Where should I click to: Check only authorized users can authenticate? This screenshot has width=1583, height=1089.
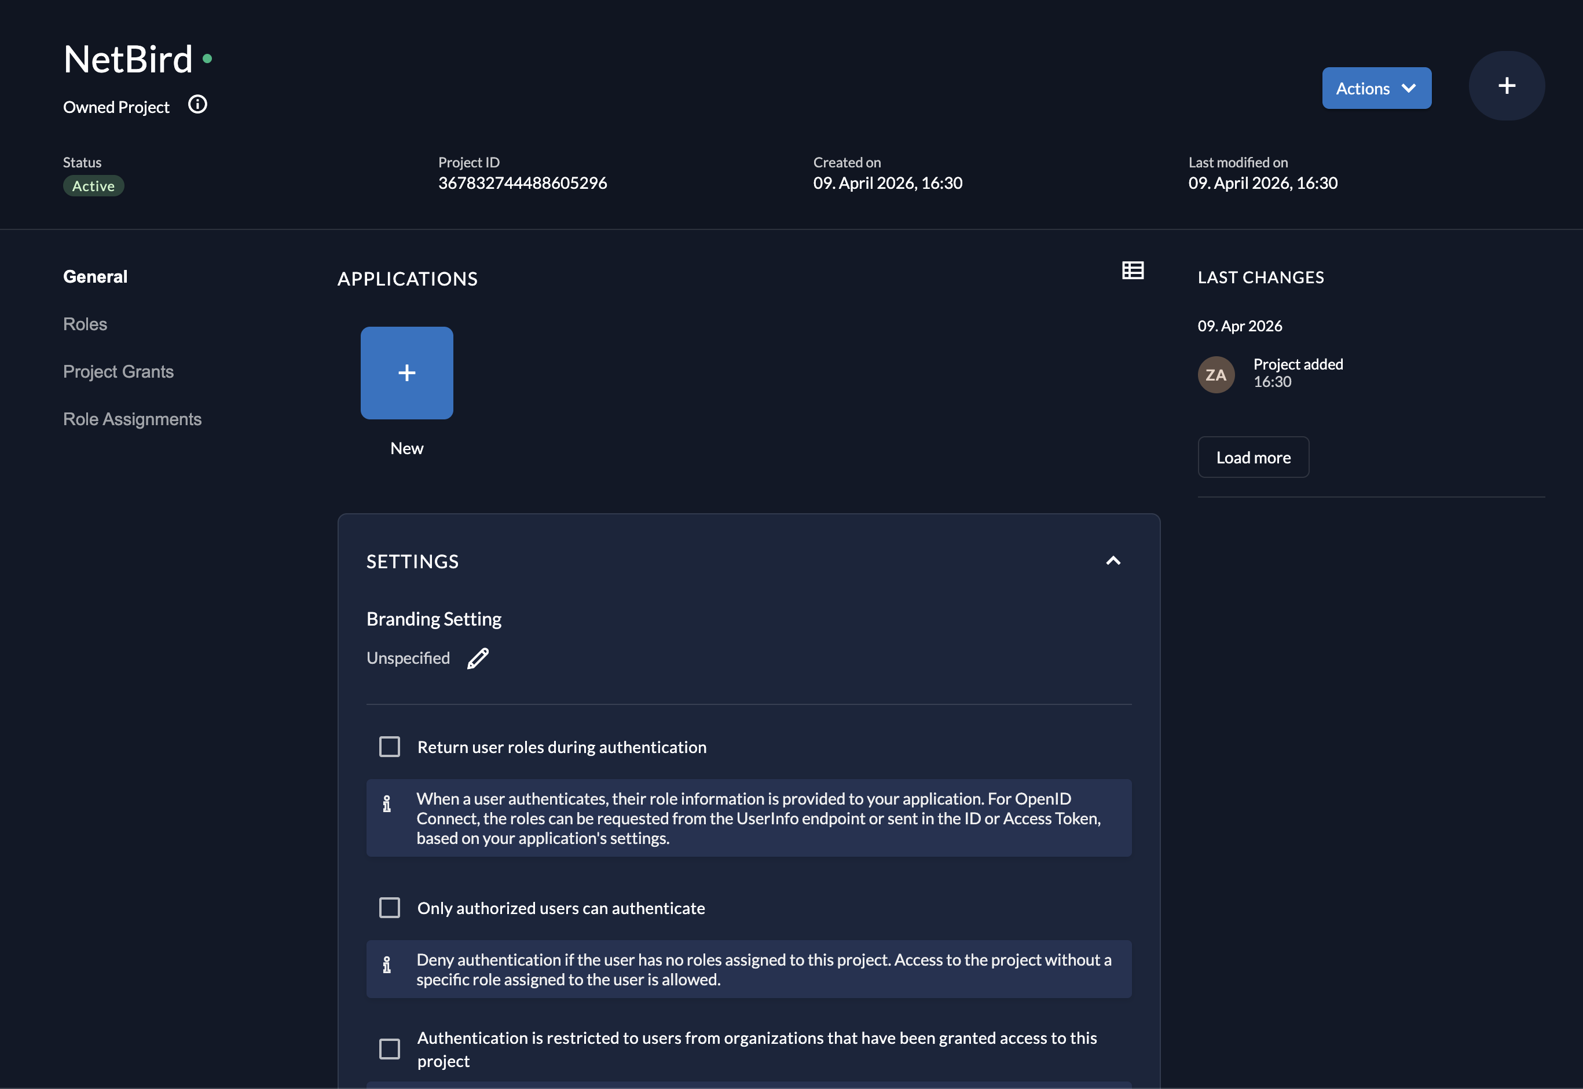pyautogui.click(x=390, y=908)
